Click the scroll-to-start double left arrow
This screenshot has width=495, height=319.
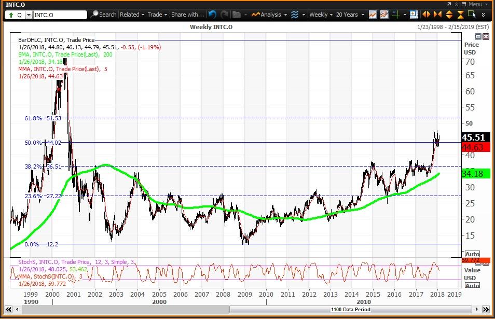[x=8, y=310]
